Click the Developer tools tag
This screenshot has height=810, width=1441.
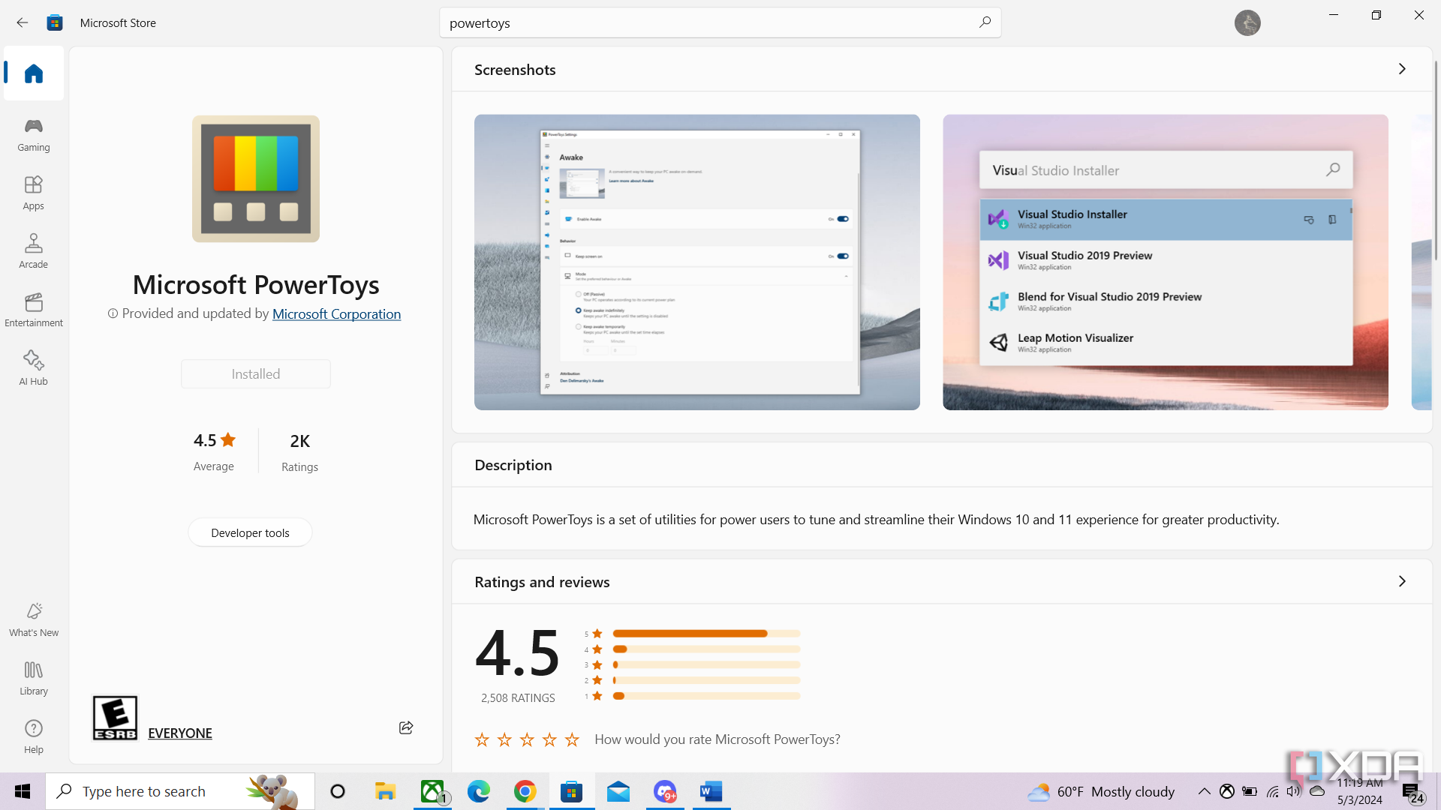250,532
